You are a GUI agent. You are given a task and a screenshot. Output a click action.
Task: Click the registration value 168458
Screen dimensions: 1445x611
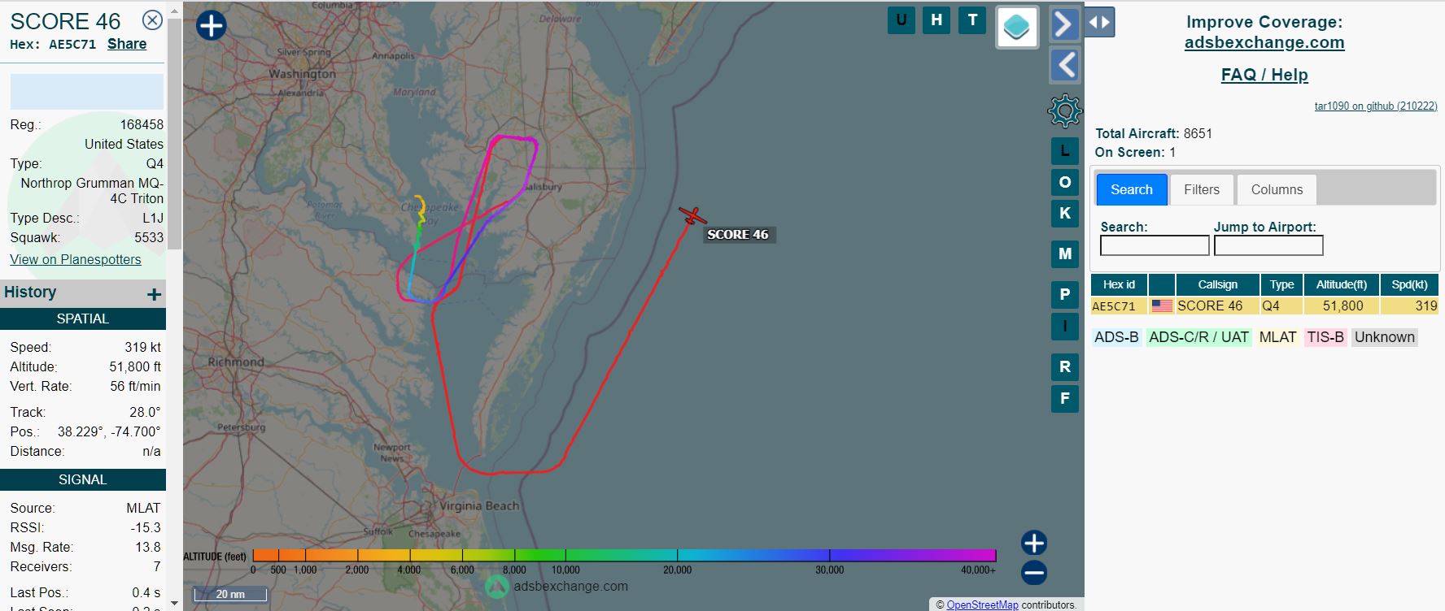tap(142, 124)
